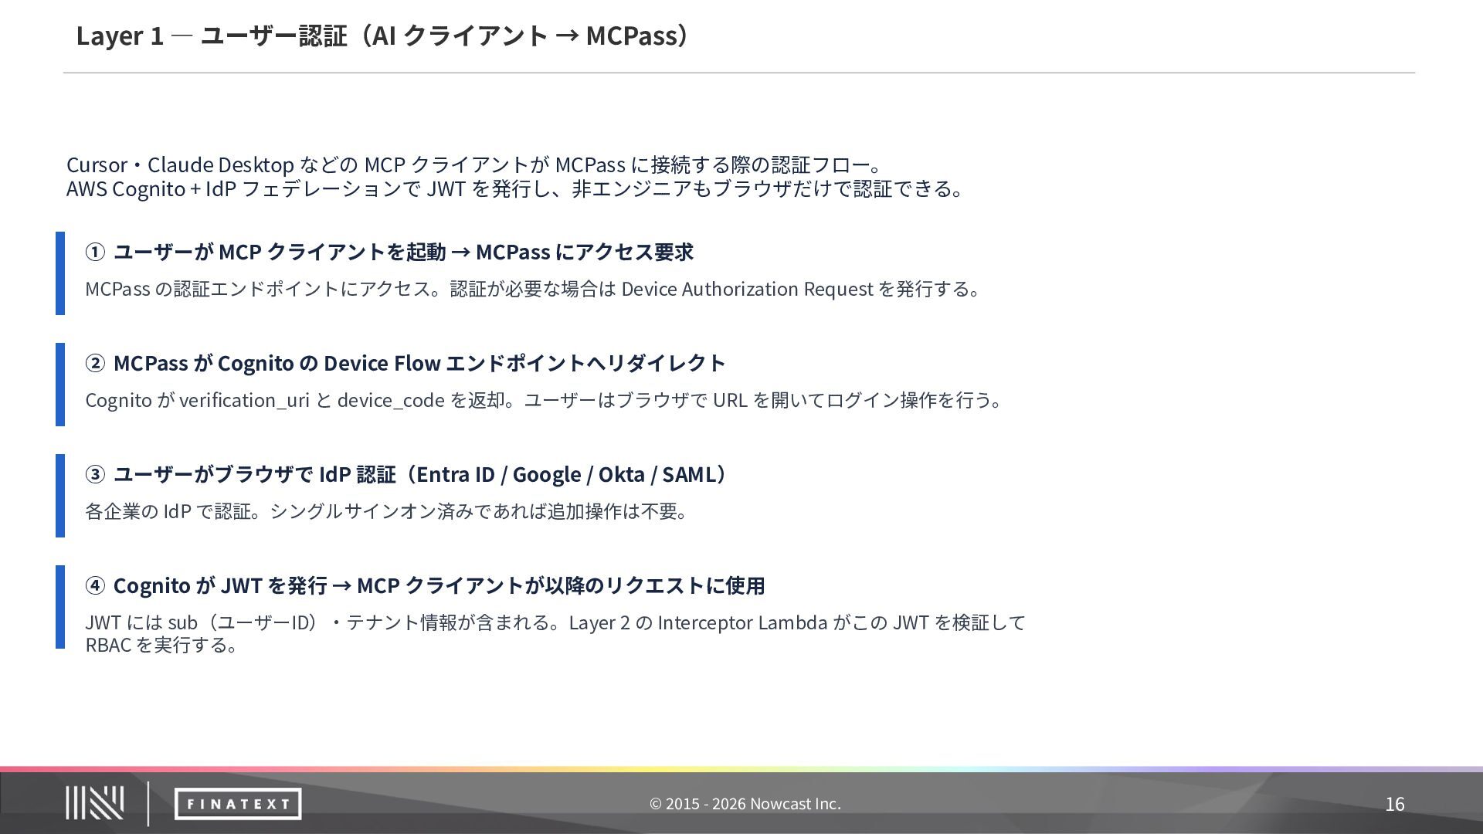Select the IdP 認証 Entra ID heading
Viewport: 1483px width, 834px height.
click(419, 474)
